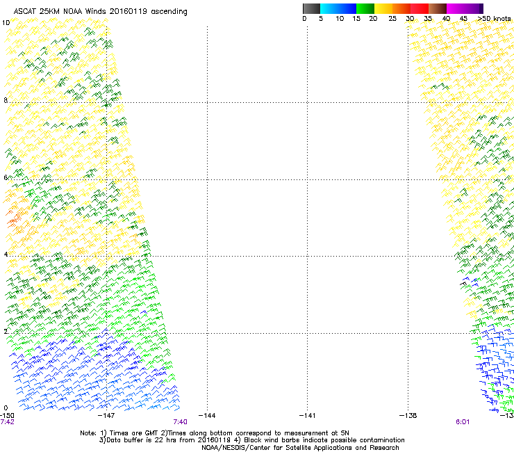Click the latitude label '10'
Screen dimensions: 514x452
click(x=6, y=23)
